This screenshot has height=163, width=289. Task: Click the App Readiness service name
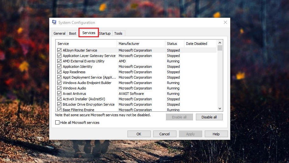click(x=74, y=72)
